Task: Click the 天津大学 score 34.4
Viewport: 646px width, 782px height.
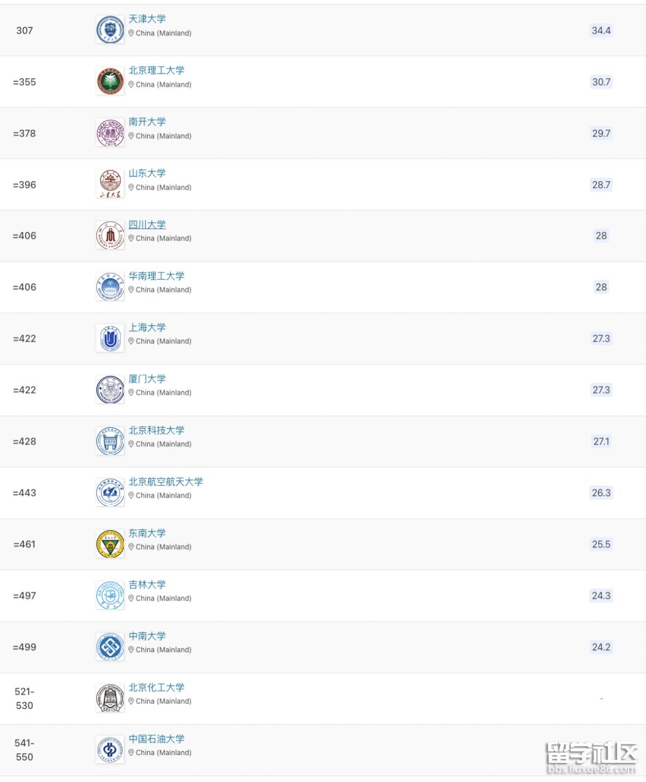Action: [601, 31]
